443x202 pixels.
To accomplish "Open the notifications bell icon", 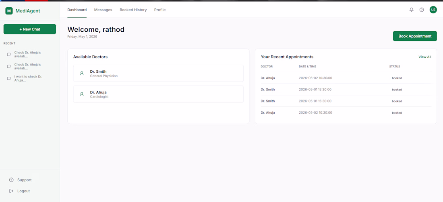I will (411, 10).
